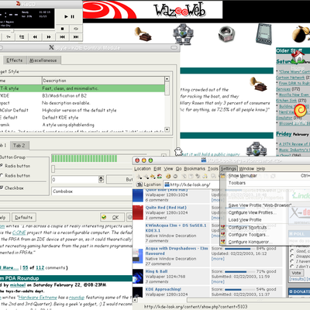The image size is (310, 310).
Task: Choose Configure Shortcuts
Action: [x=266, y=228]
